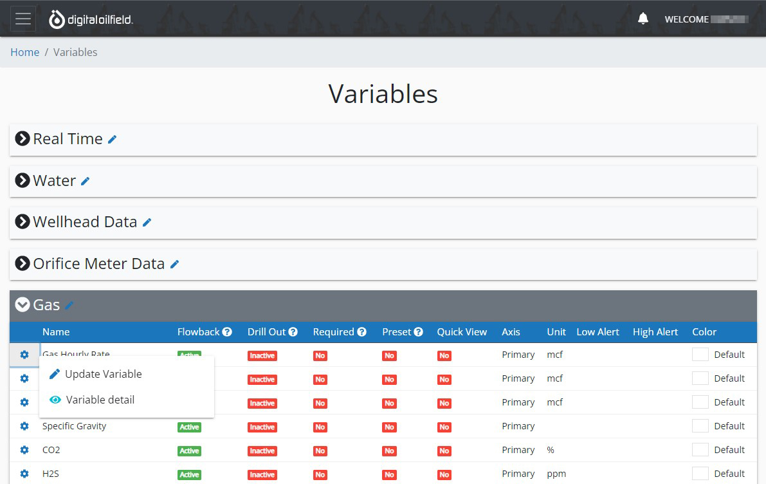
Task: Click the Variable detail eye icon
Action: coord(55,400)
